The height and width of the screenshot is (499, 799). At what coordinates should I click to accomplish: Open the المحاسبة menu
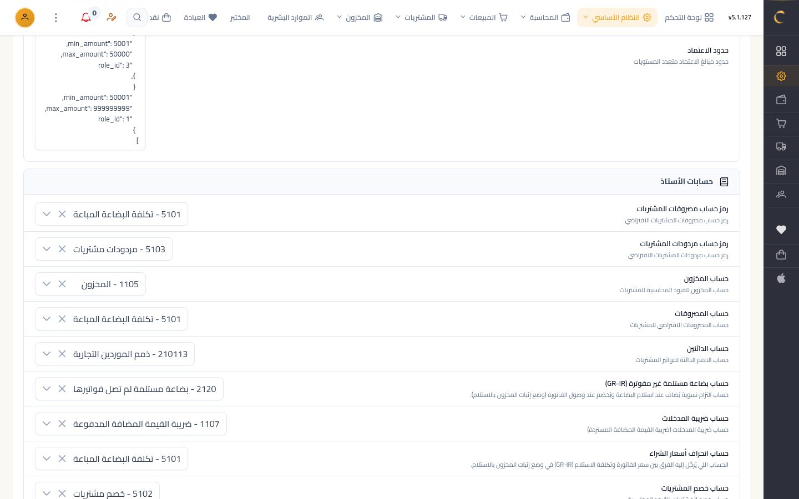click(545, 18)
